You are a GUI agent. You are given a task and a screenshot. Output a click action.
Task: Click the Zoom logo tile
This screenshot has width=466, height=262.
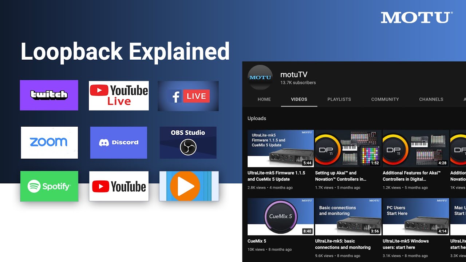(49, 143)
